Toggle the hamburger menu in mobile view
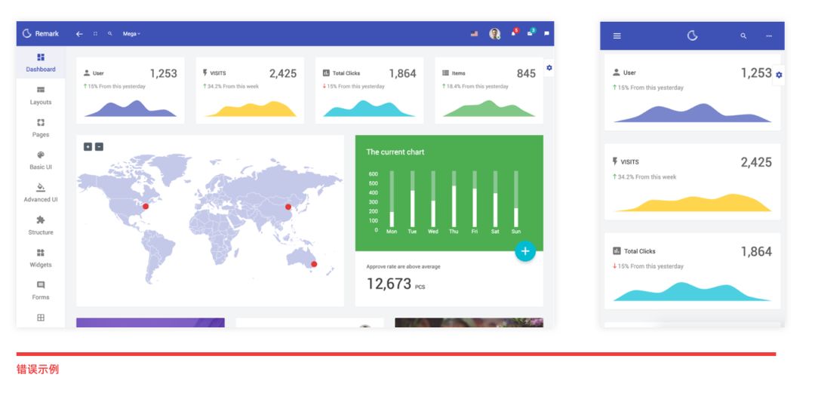815x393 pixels. pyautogui.click(x=617, y=36)
